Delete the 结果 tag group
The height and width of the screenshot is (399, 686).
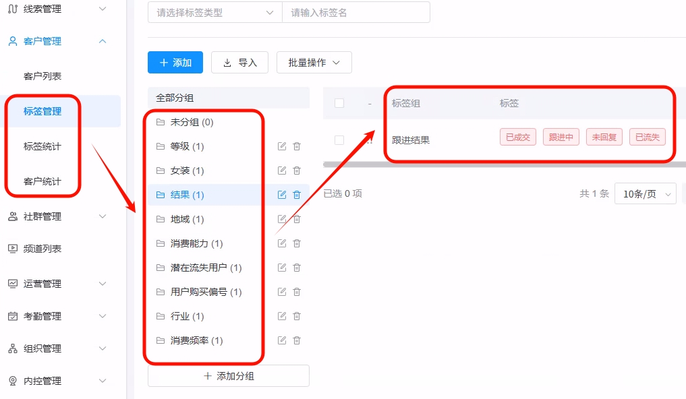pos(297,195)
